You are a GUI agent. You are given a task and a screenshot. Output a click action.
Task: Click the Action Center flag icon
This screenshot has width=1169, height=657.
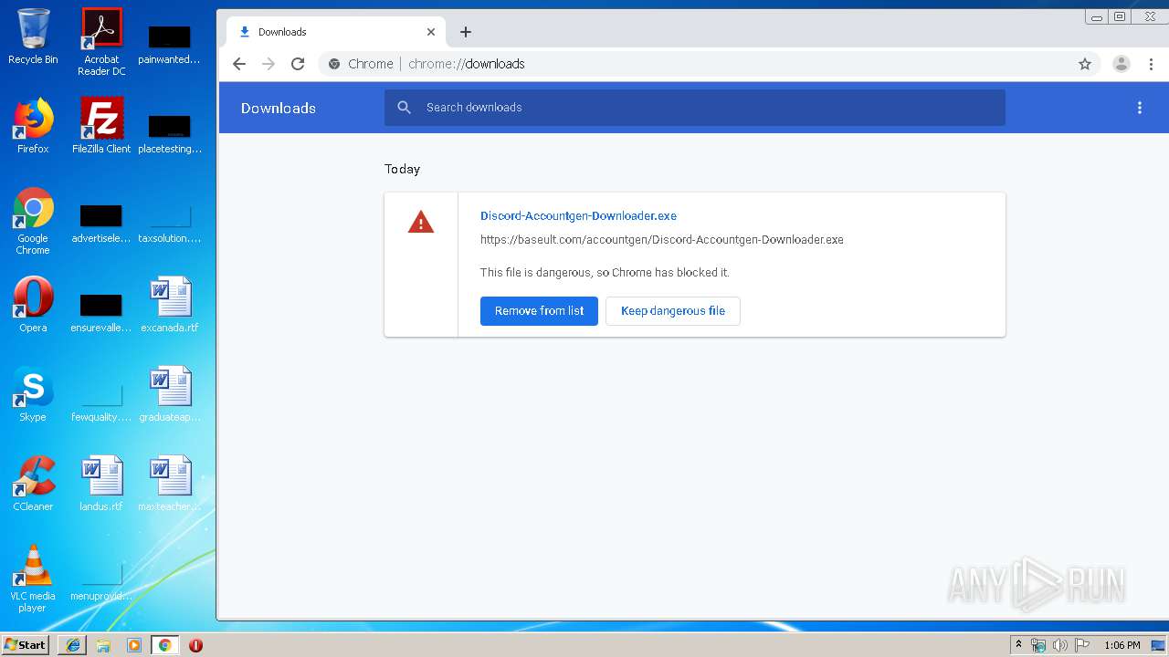pyautogui.click(x=1081, y=645)
